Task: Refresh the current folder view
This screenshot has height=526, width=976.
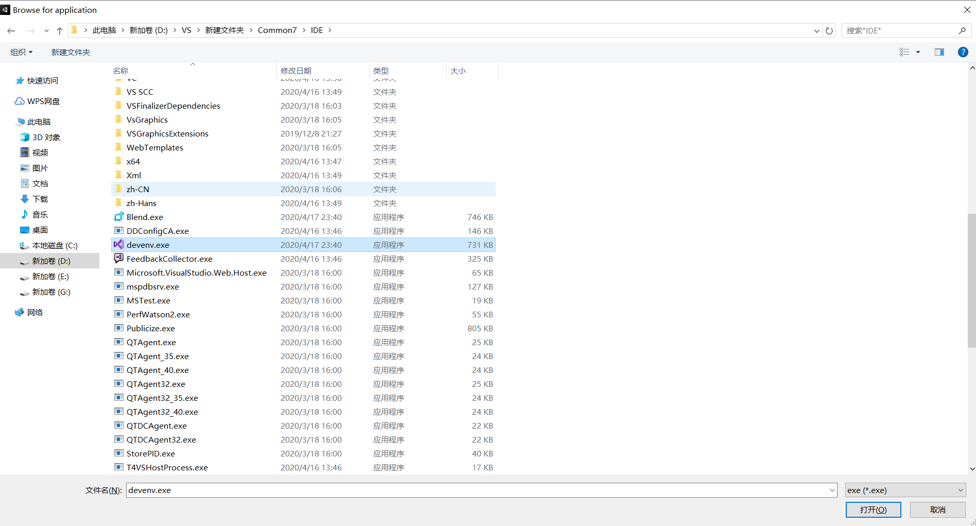Action: 829,30
